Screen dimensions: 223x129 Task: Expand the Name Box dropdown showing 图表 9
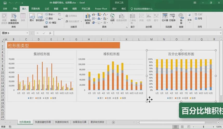pos(27,33)
